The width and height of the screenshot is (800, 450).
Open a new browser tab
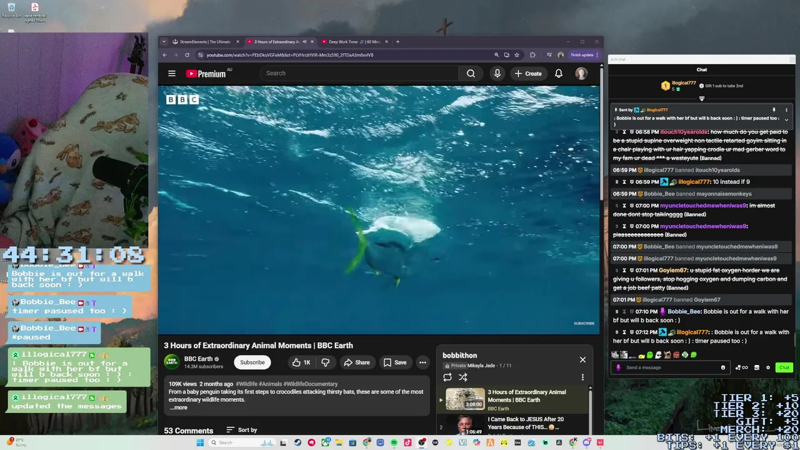[397, 42]
